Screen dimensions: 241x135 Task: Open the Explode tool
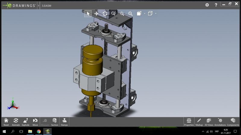26,121
